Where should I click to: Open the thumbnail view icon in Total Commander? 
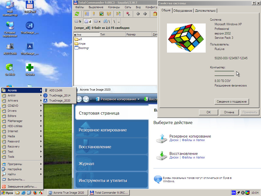101,14
